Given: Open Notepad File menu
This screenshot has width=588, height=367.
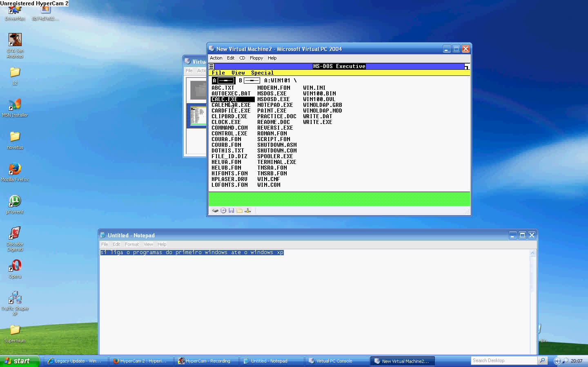Looking at the screenshot, I should click(x=105, y=244).
